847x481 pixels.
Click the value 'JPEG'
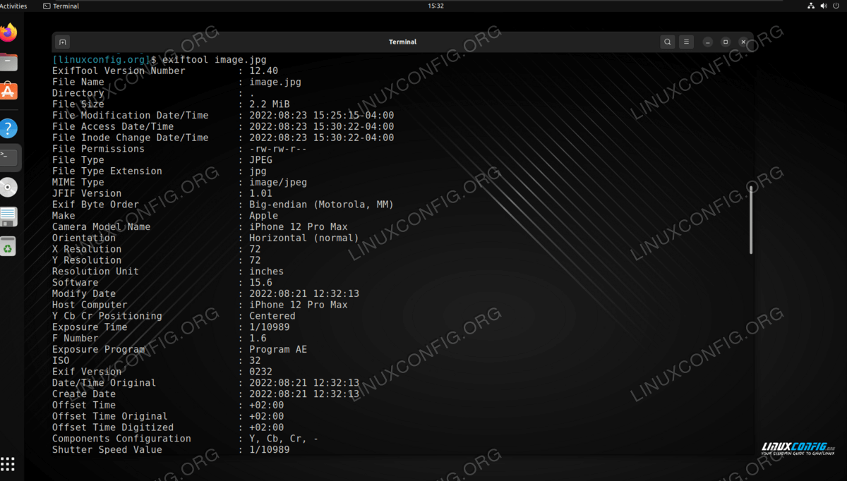pos(261,160)
